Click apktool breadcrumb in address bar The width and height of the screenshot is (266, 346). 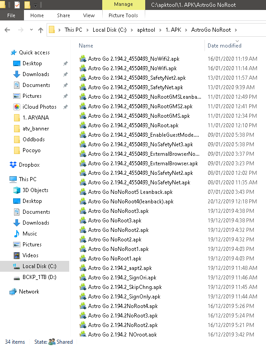pos(146,30)
